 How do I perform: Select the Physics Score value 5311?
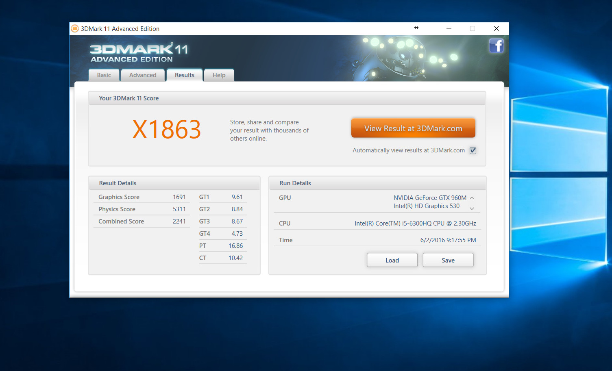(179, 209)
